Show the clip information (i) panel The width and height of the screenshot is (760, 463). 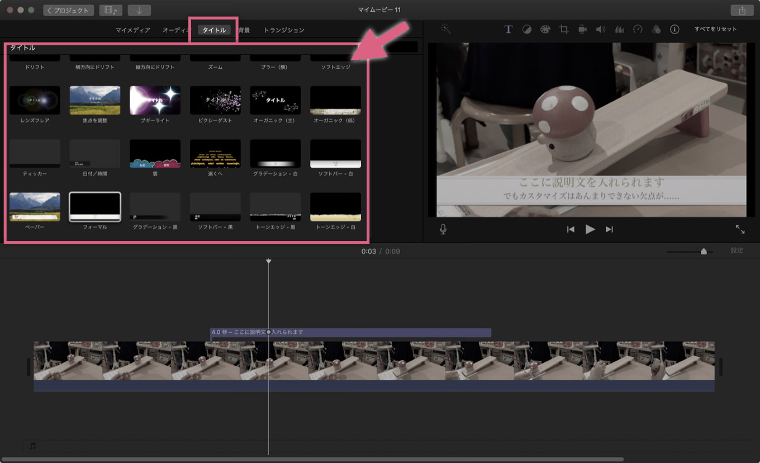click(x=674, y=30)
